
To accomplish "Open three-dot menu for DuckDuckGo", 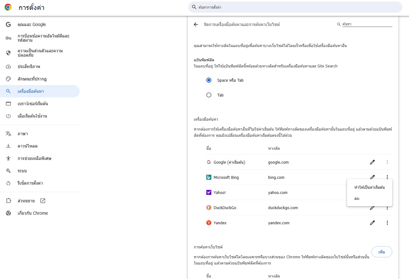I will (387, 208).
